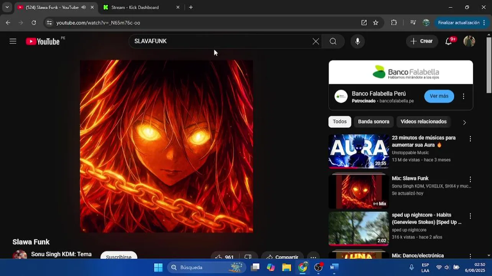This screenshot has height=276, width=492.
Task: Open options for Mix: Slawa Funk
Action: click(x=470, y=179)
